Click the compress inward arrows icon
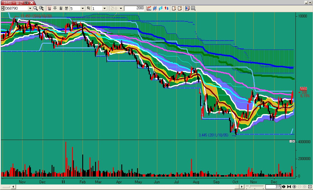This screenshot has width=313, height=190. point(289,187)
